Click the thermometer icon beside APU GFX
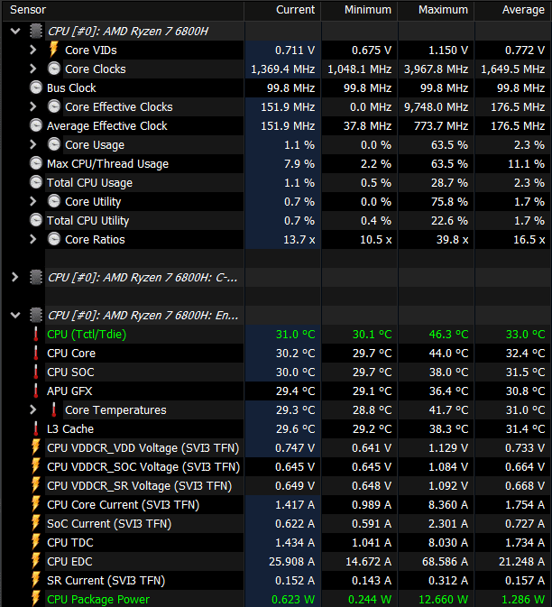 tap(36, 391)
